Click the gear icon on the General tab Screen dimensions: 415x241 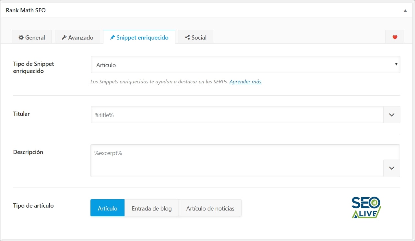[x=22, y=37]
